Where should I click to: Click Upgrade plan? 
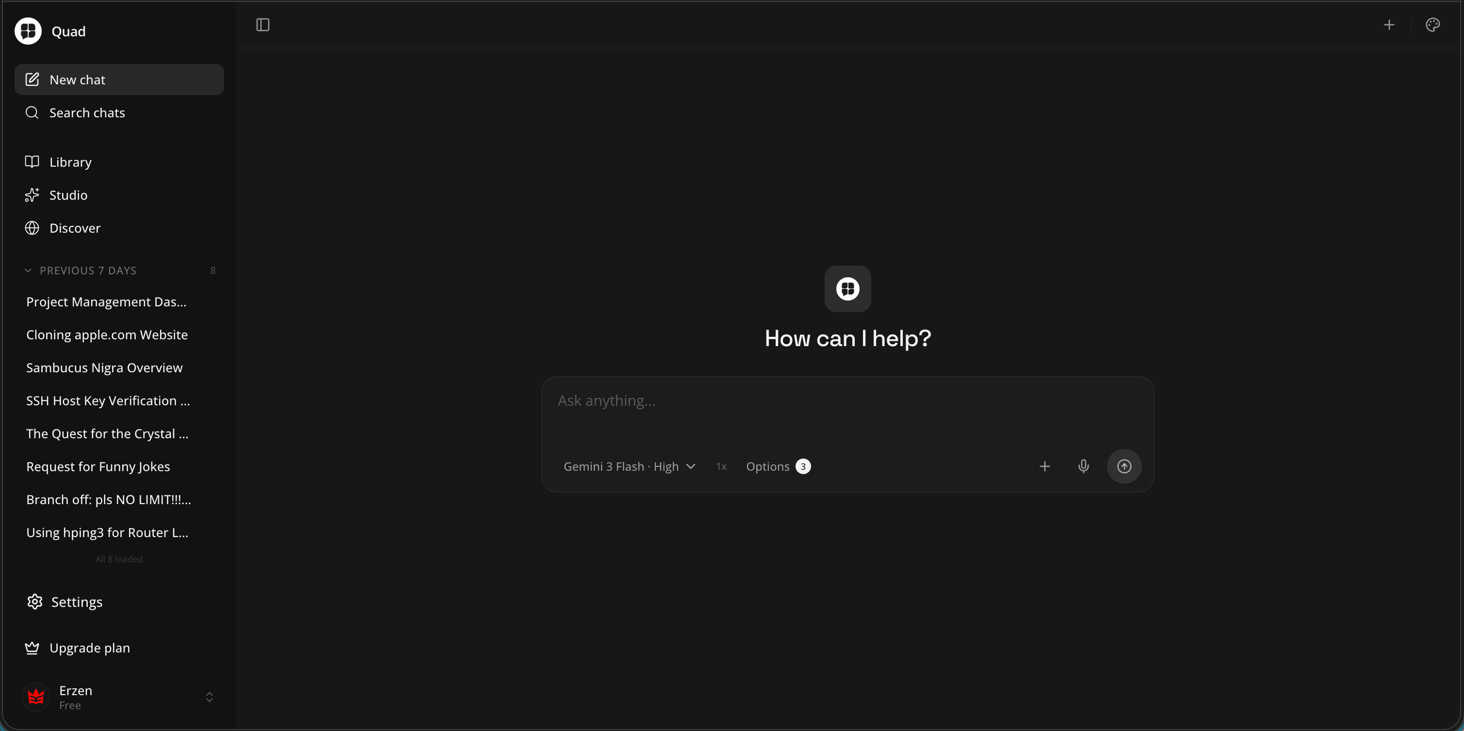(89, 648)
